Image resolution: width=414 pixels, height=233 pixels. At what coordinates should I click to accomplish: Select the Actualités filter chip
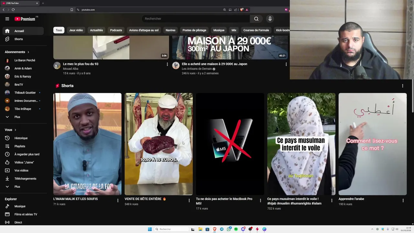point(96,30)
